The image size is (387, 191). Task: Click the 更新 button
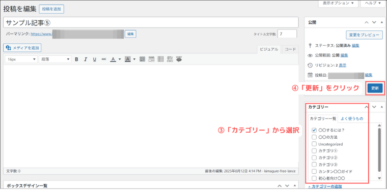375,88
